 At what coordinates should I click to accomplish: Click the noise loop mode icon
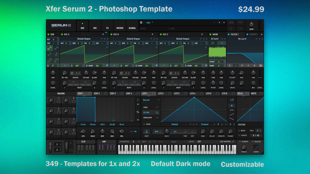click(213, 43)
